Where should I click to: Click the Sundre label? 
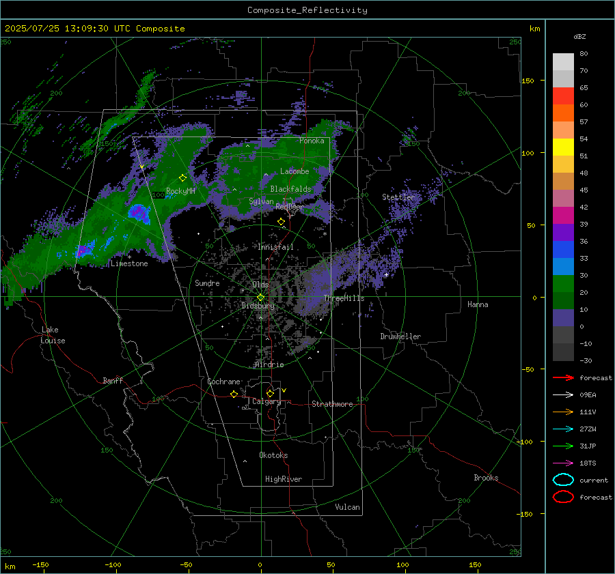pyautogui.click(x=207, y=283)
